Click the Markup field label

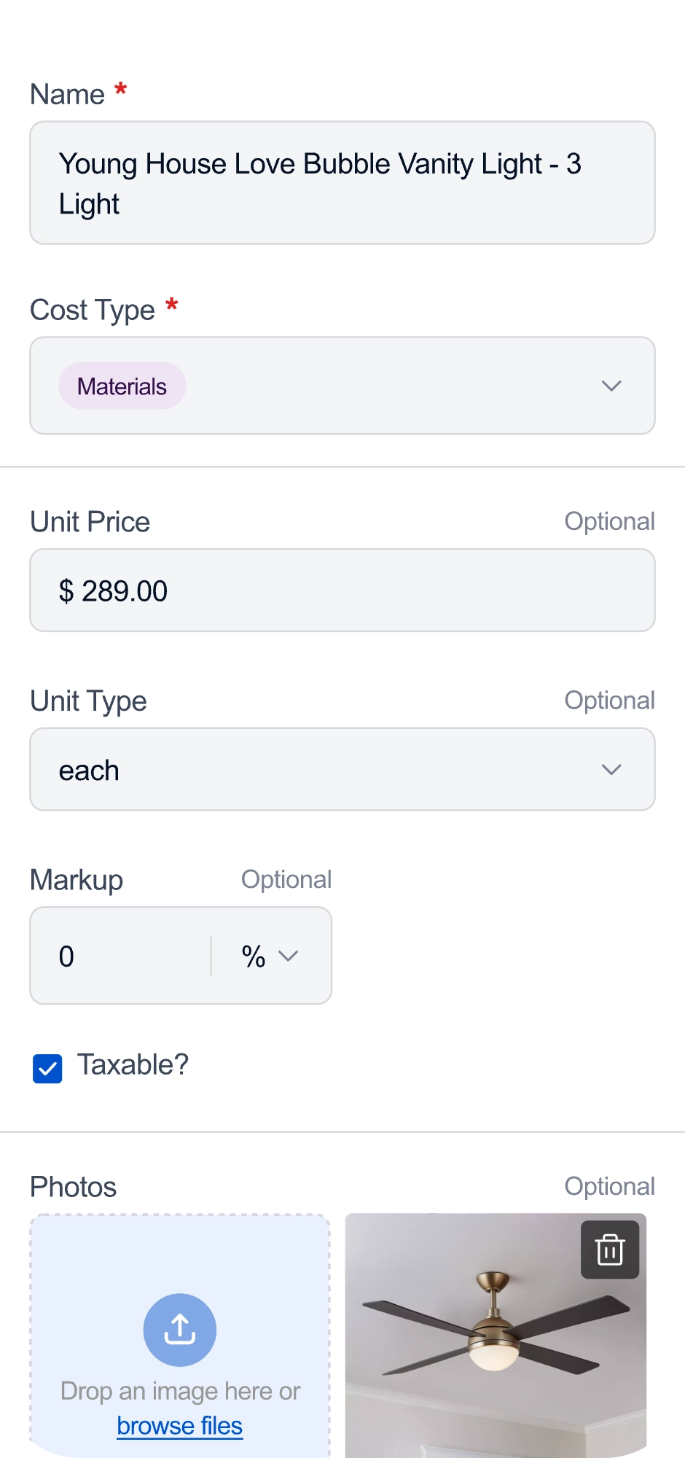[x=77, y=880]
